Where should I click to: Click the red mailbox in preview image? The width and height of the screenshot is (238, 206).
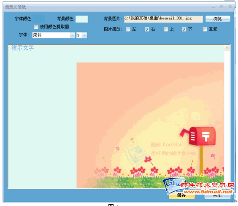pos(198,136)
